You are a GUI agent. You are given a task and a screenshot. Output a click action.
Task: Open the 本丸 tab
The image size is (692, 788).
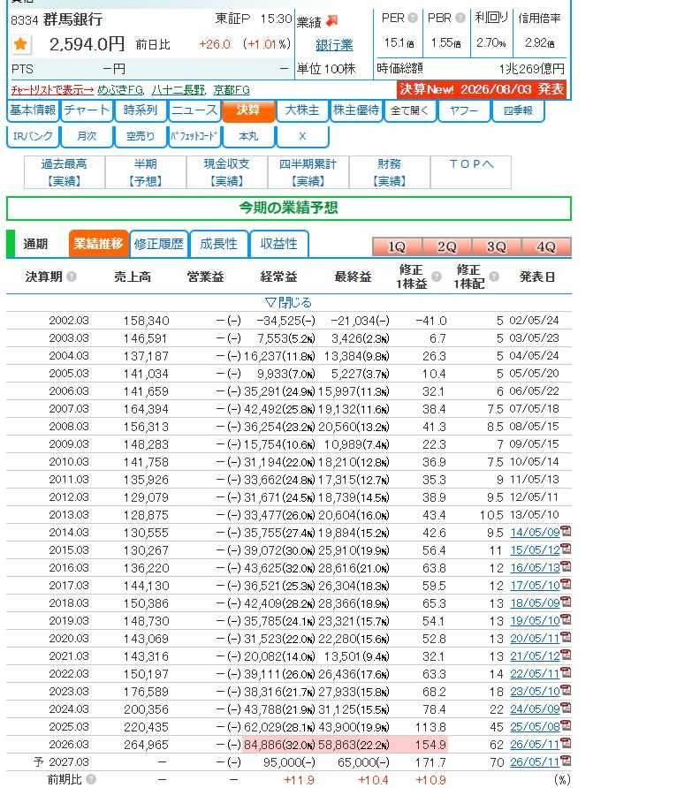248,136
